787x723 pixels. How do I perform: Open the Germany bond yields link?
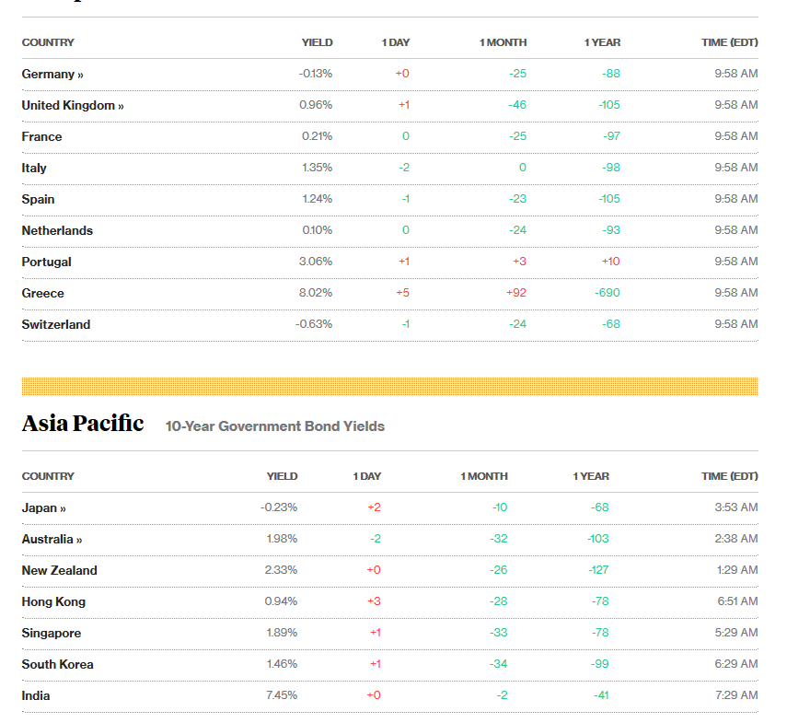(x=52, y=74)
